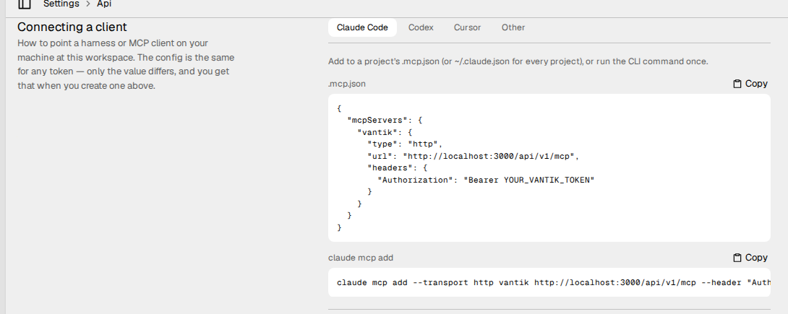The width and height of the screenshot is (788, 314).
Task: Switch to the Cursor tab
Action: click(x=467, y=27)
